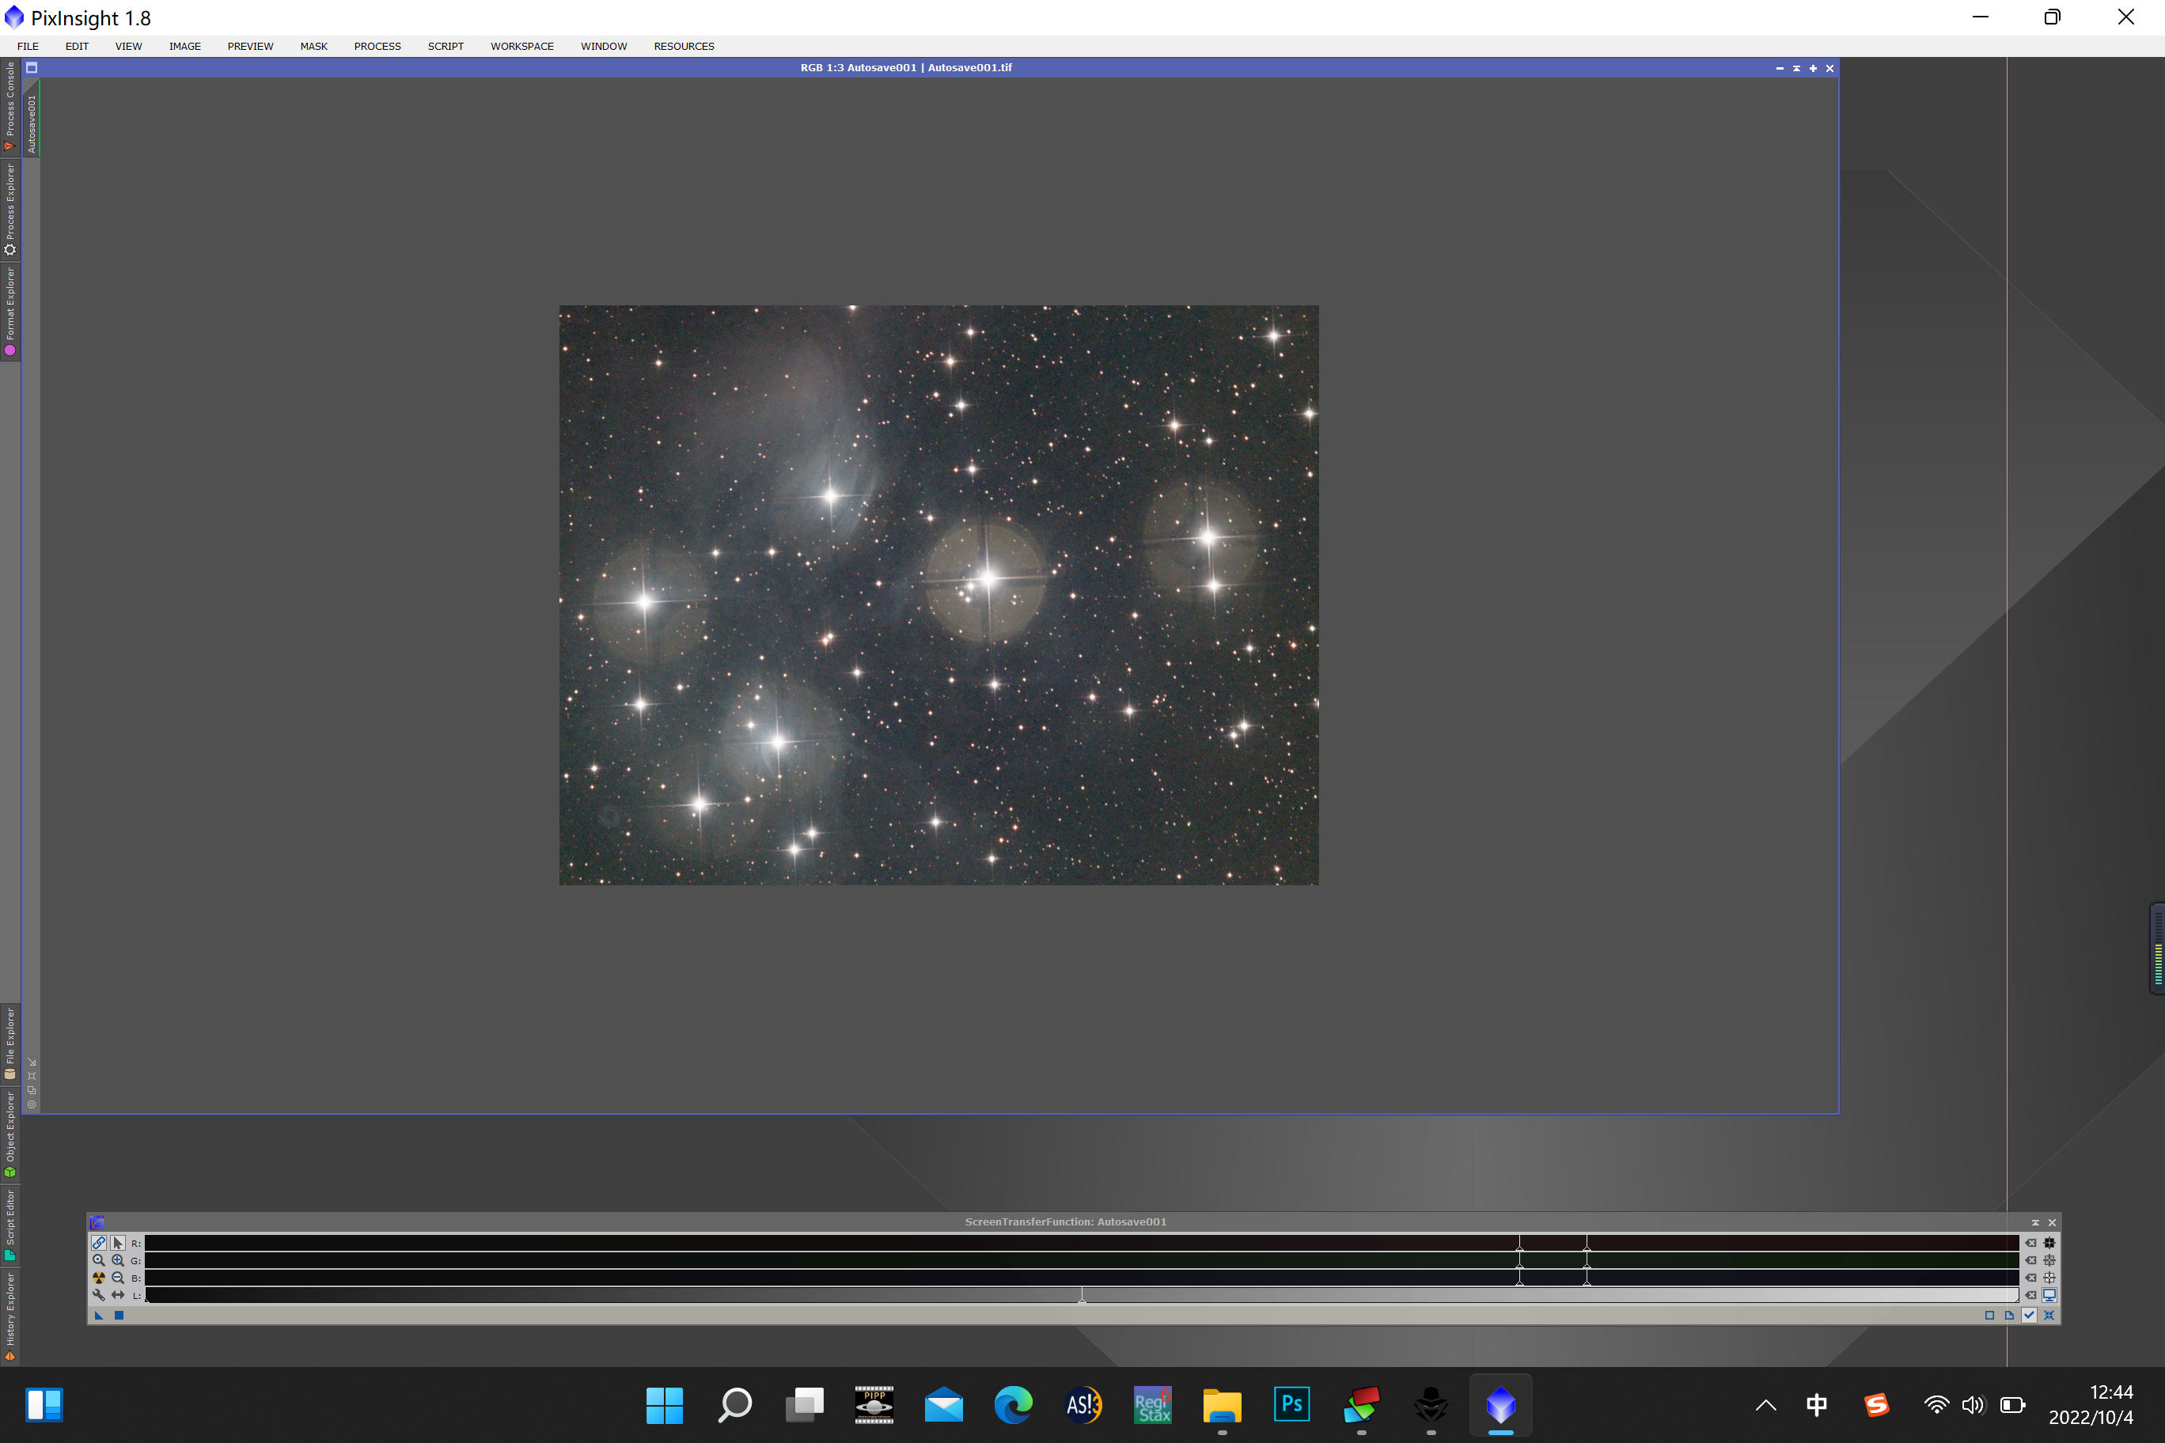
Task: Open the PREVIEW menu
Action: [x=250, y=46]
